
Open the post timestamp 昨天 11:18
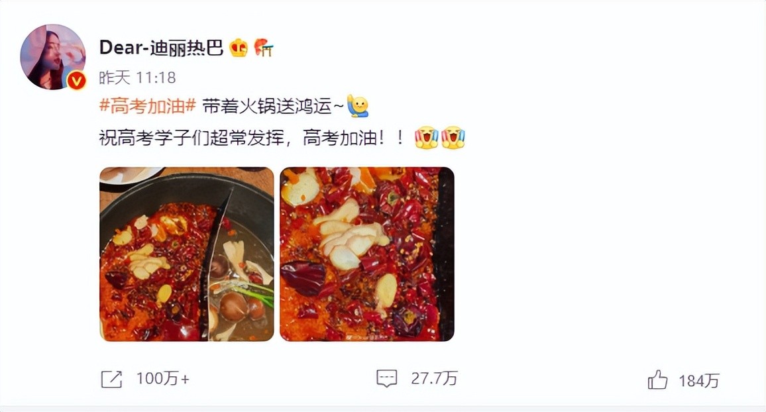click(137, 77)
